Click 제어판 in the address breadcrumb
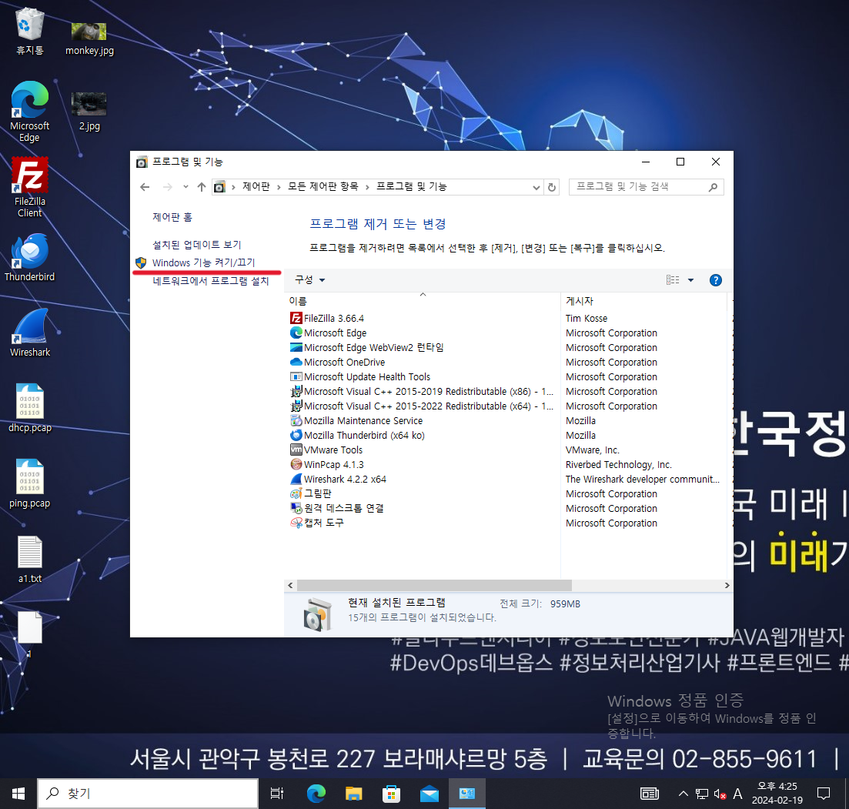849x809 pixels. [x=256, y=187]
